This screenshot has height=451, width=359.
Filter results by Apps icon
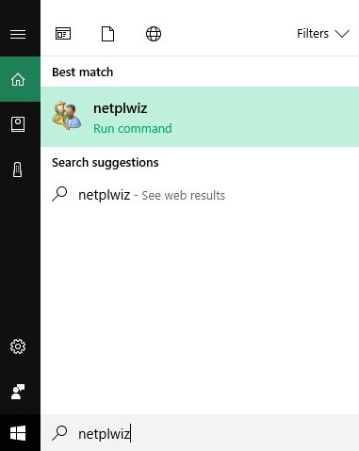pyautogui.click(x=63, y=34)
